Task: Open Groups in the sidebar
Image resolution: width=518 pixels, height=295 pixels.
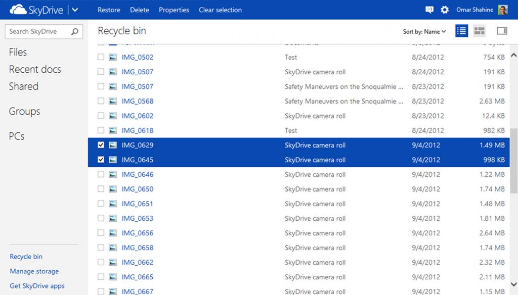Action: coord(24,112)
